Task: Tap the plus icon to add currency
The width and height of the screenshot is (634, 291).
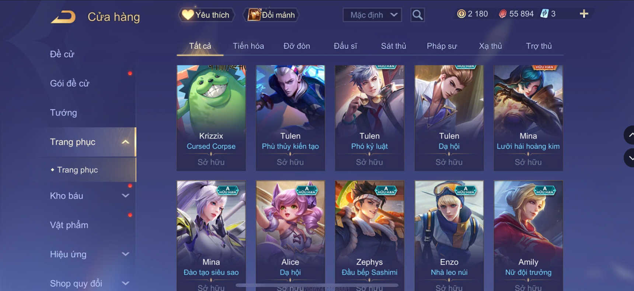Action: coord(584,14)
